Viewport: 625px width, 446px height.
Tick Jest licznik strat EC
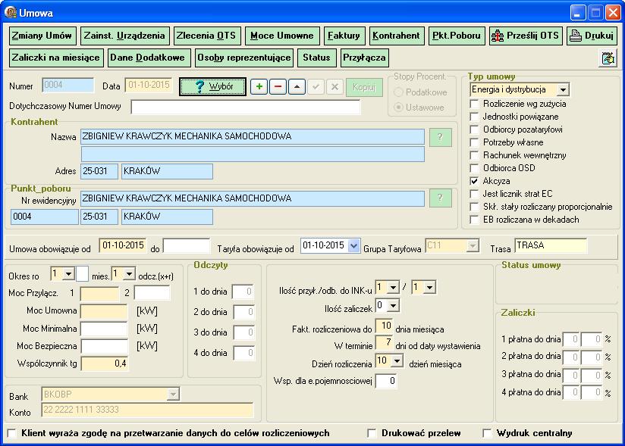pyautogui.click(x=474, y=194)
